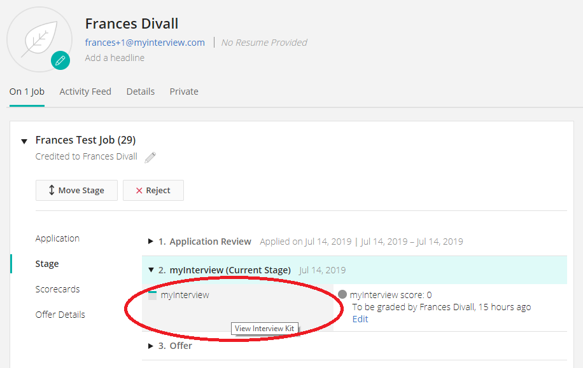Open the Details tab
The image size is (583, 368).
click(x=140, y=92)
